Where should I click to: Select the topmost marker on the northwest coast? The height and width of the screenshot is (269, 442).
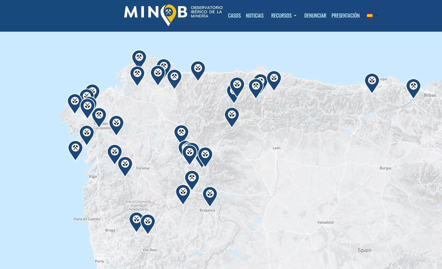coord(139,58)
